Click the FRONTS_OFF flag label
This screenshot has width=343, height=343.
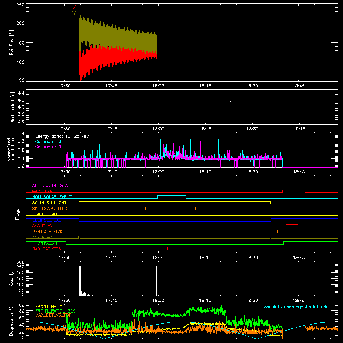tap(45, 243)
